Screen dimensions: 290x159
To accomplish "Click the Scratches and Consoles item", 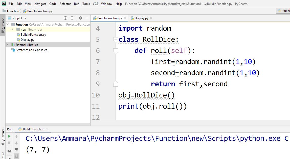I will pos(31,50).
